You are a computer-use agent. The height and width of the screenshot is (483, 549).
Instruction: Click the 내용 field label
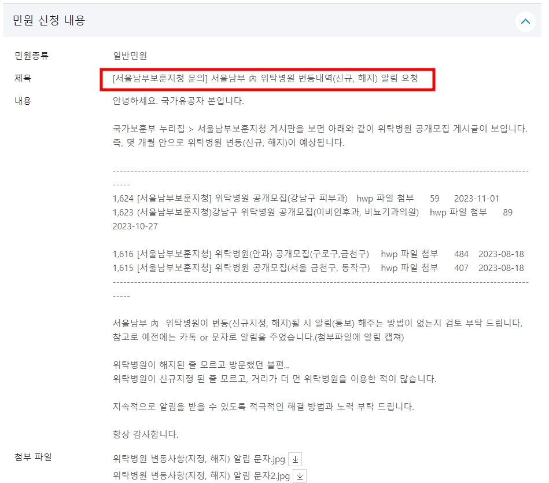click(23, 101)
